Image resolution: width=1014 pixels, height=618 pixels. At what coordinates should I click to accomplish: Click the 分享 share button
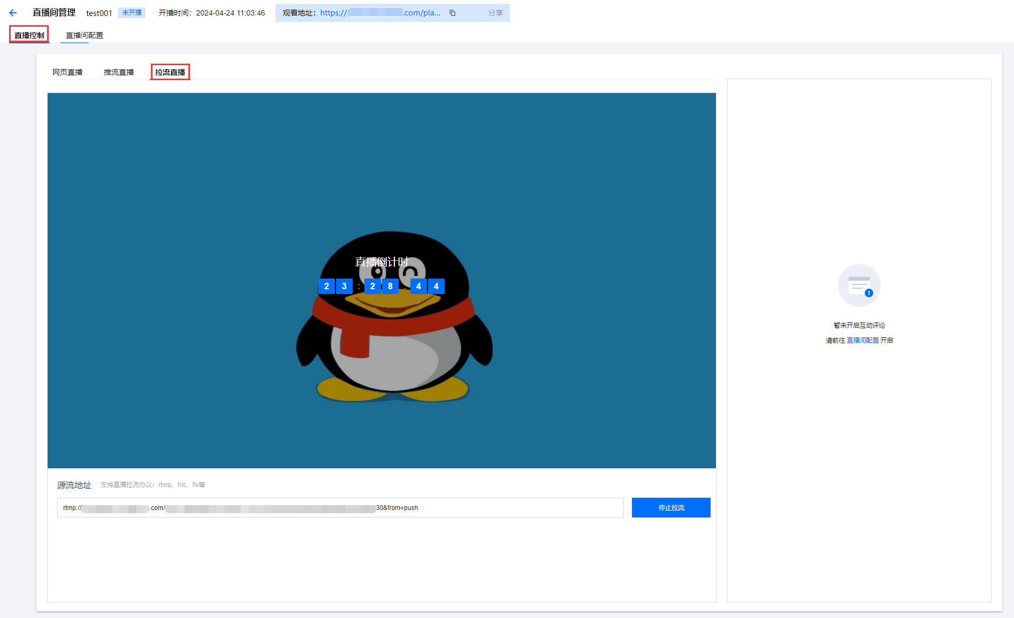point(495,13)
